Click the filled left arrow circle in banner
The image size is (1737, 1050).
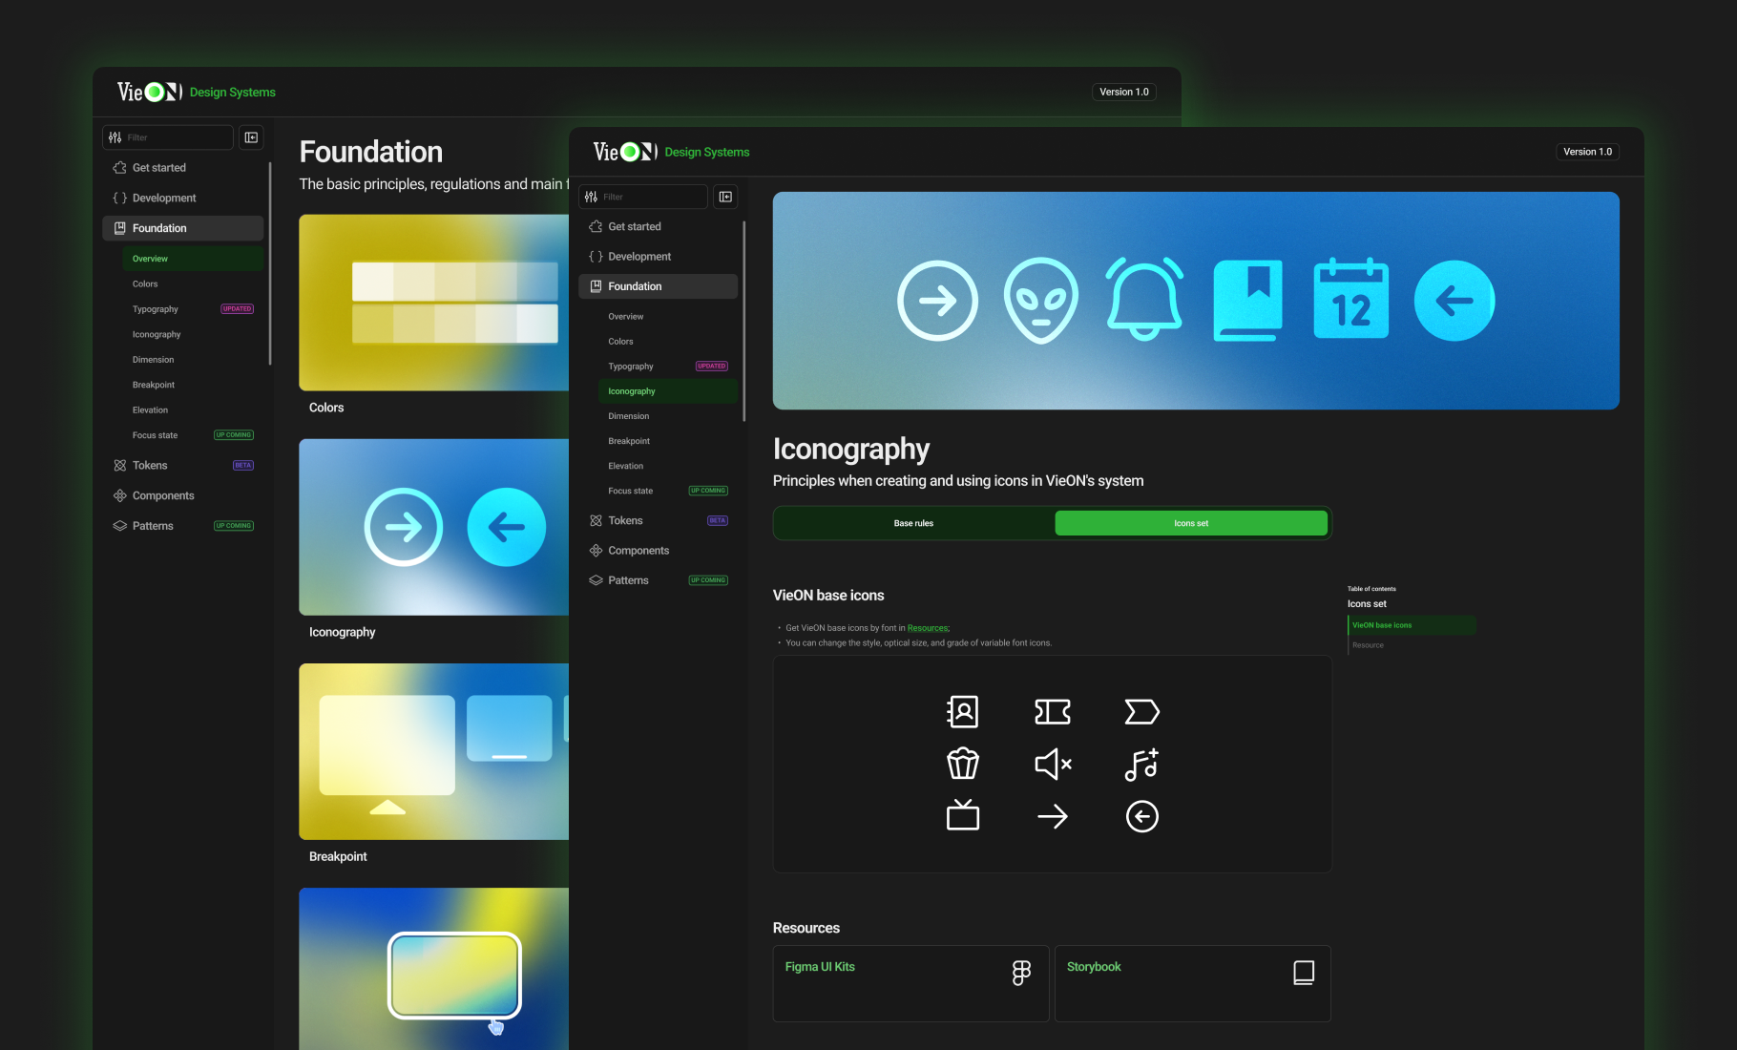point(1454,301)
